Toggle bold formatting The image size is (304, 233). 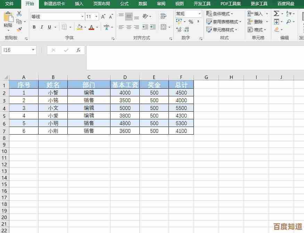(34, 27)
